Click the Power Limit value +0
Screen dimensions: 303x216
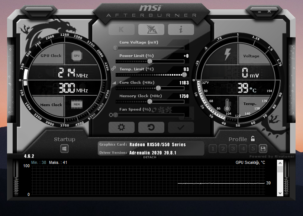pos(186,56)
